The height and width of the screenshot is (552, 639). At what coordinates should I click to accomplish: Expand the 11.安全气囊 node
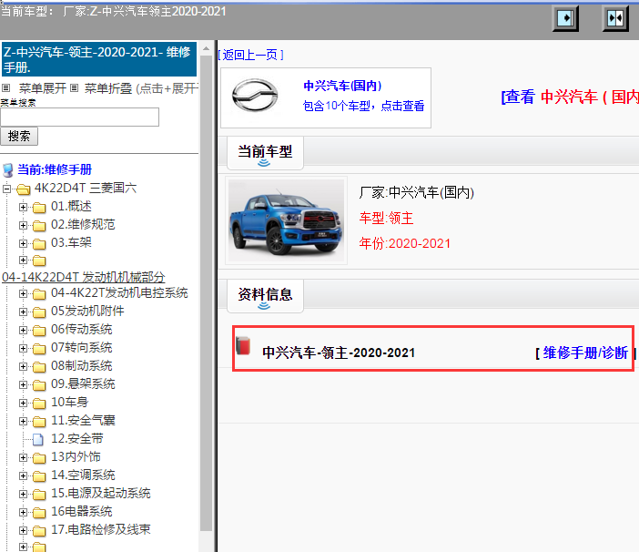click(x=23, y=421)
